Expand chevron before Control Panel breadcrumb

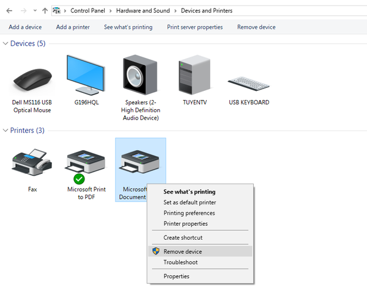point(65,11)
